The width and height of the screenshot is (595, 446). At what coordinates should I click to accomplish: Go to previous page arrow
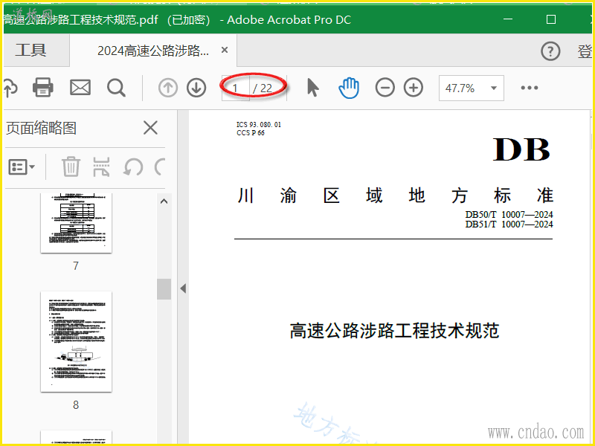168,88
